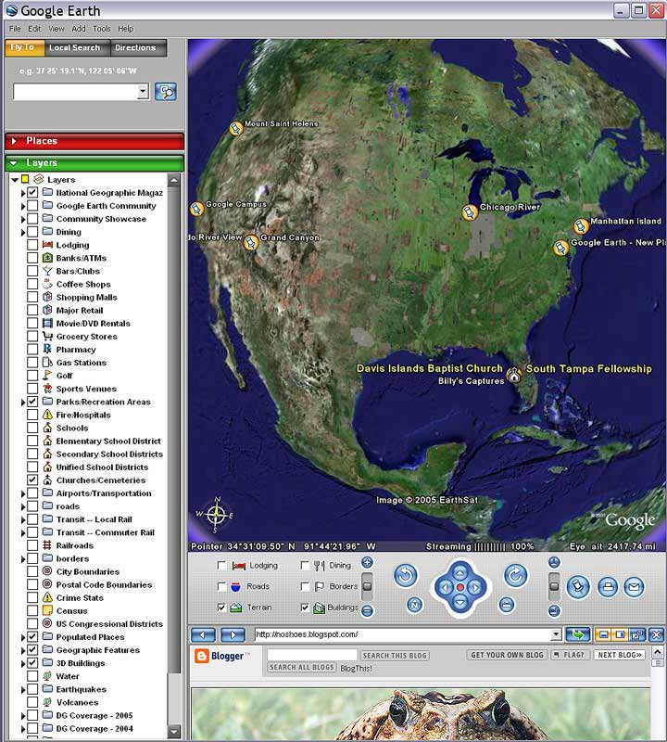Open the File menu
Image resolution: width=667 pixels, height=742 pixels.
(15, 29)
